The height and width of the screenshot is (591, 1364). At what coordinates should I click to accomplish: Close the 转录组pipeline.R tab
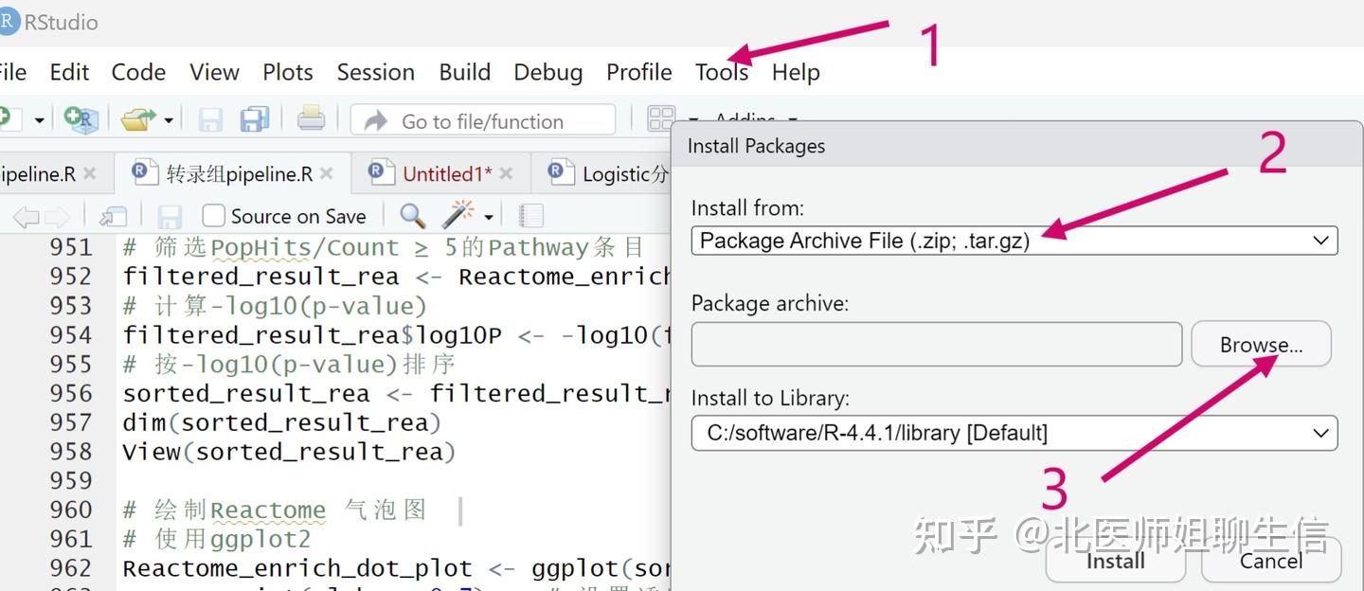pyautogui.click(x=327, y=174)
